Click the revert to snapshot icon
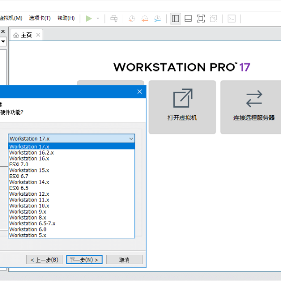The image size is (281, 281). tap(145, 18)
